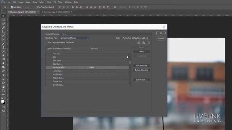Open the Layer menu
Image resolution: width=232 pixels, height=130 pixels.
[x=28, y=2]
